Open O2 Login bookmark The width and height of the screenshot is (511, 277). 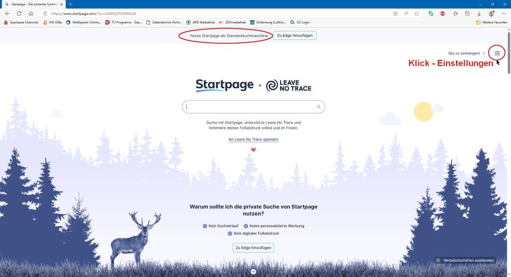300,22
